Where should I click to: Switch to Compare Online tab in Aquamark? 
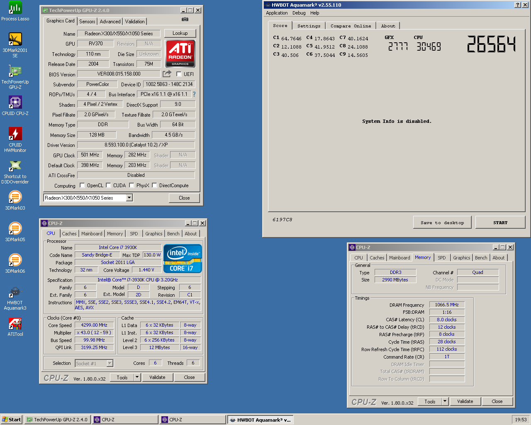coord(351,26)
